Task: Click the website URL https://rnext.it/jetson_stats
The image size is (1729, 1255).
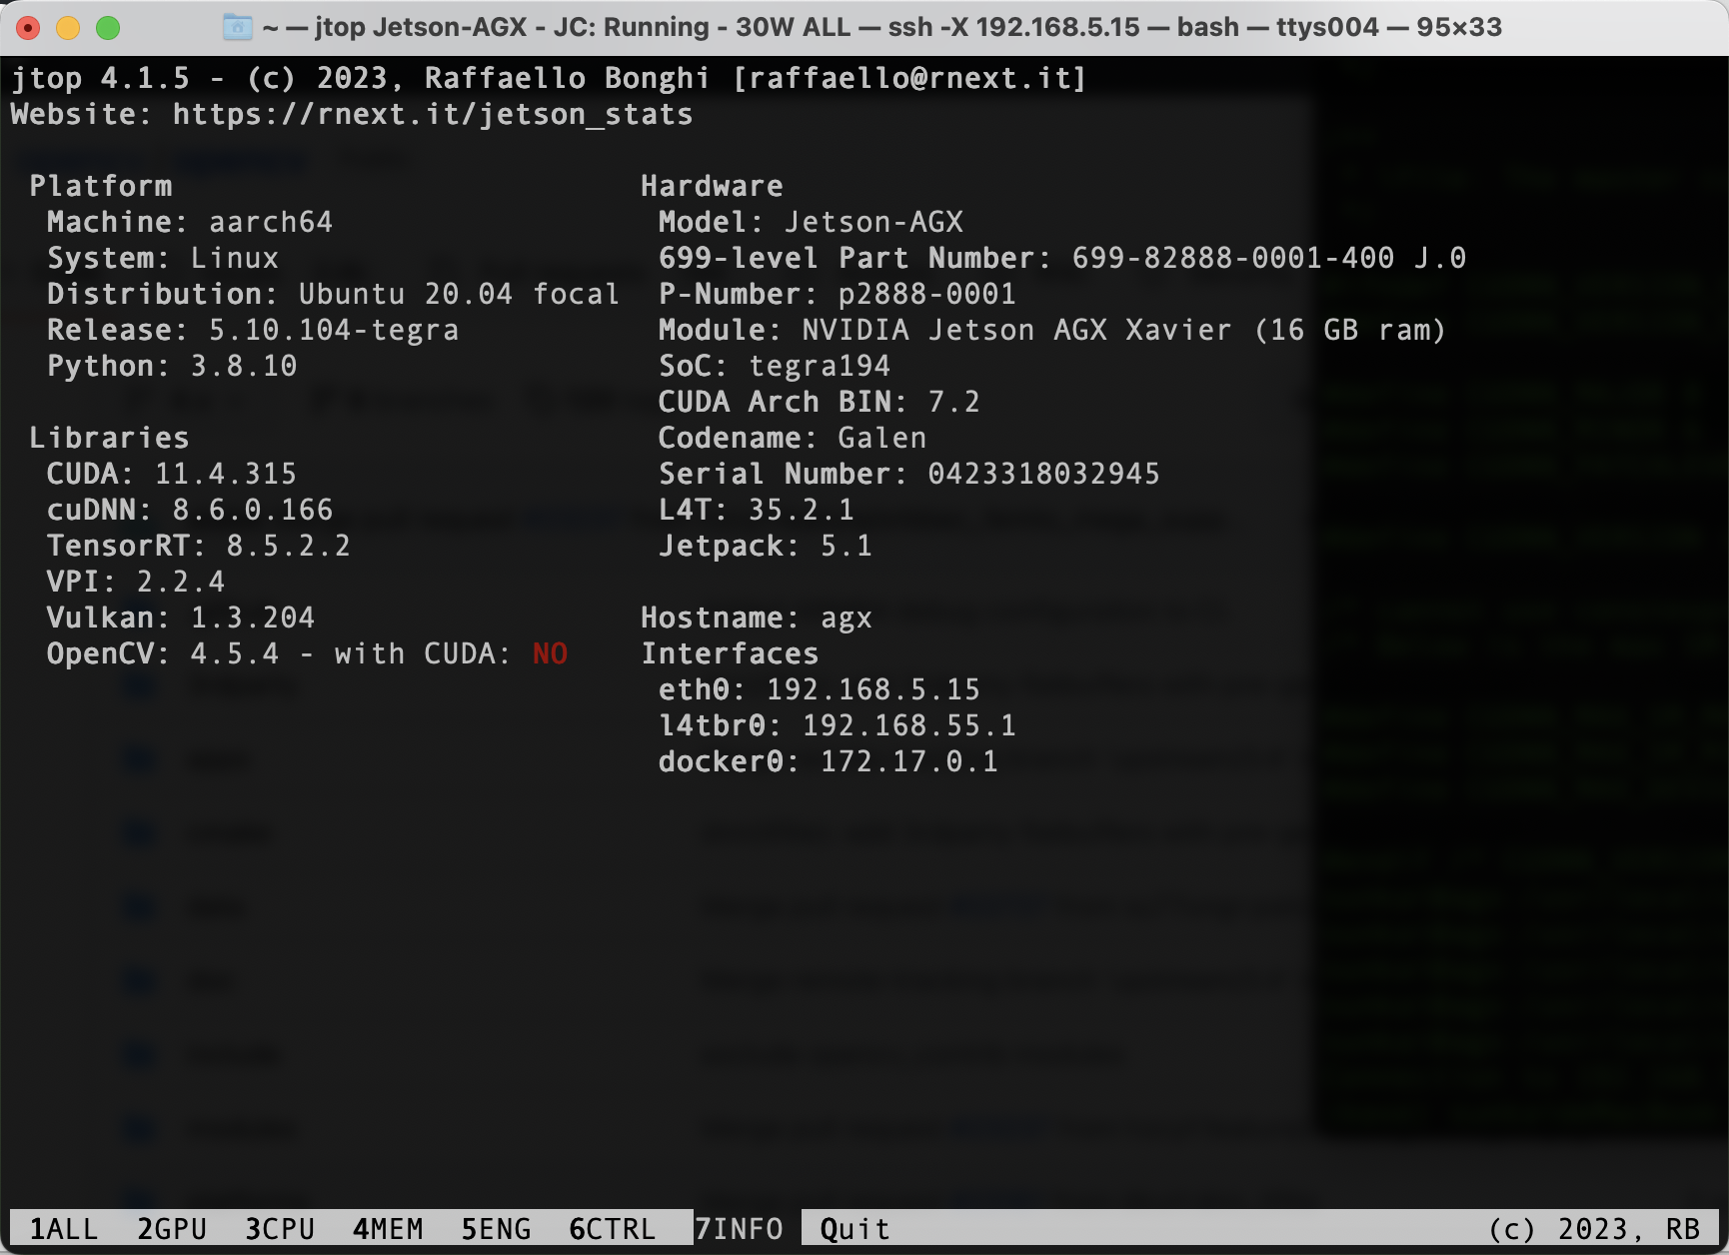Action: 433,114
